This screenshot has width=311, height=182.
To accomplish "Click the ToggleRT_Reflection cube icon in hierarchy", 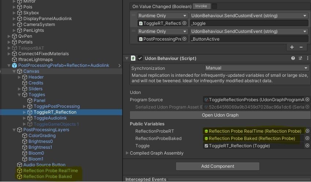I will point(30,112).
